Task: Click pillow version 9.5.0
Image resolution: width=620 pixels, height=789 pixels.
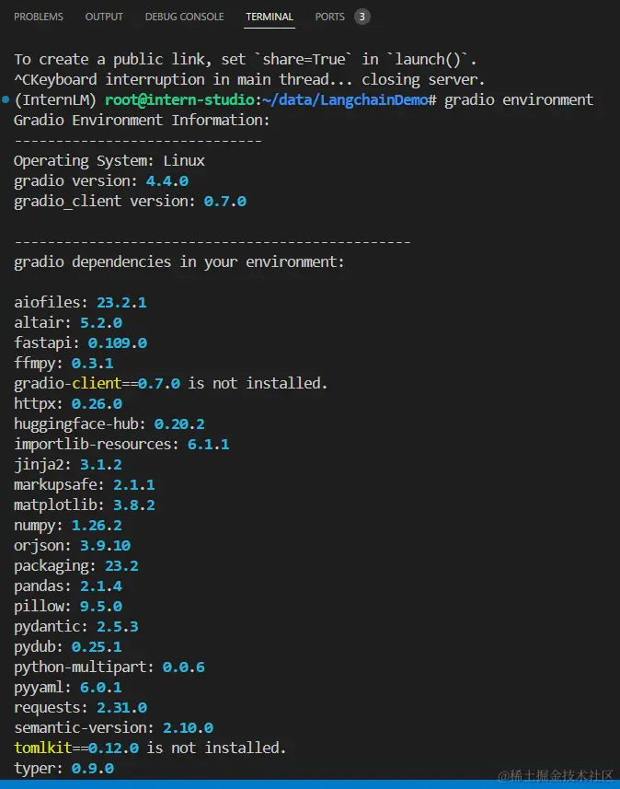Action: click(x=101, y=607)
